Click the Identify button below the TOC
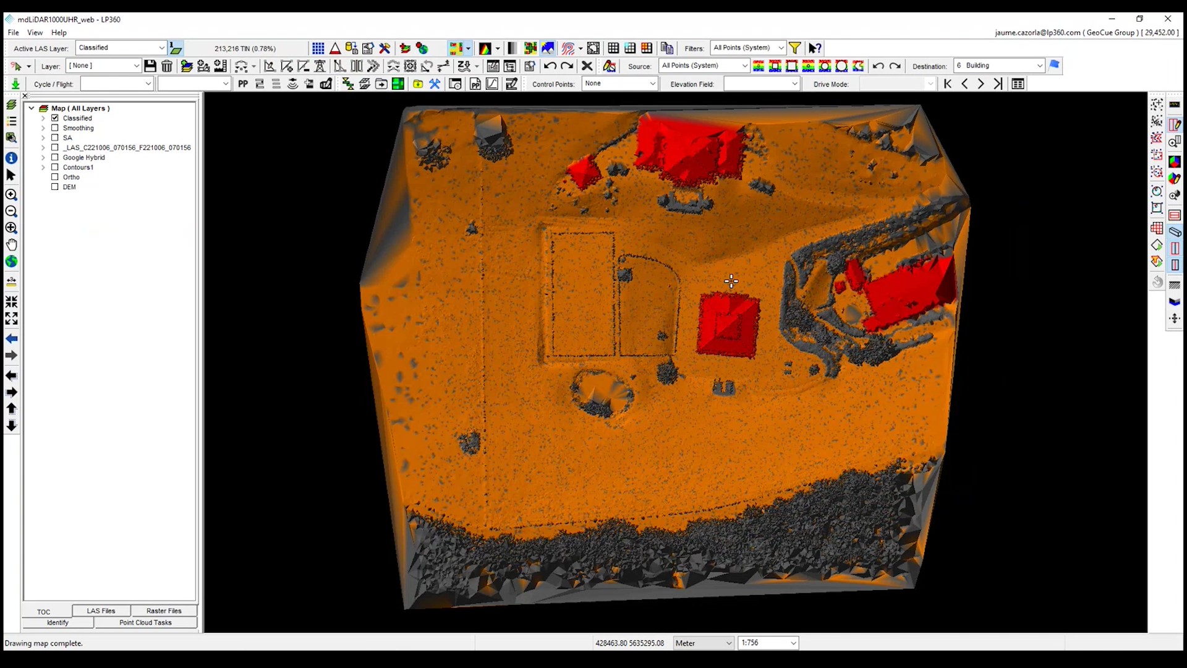The image size is (1187, 668). pyautogui.click(x=57, y=623)
